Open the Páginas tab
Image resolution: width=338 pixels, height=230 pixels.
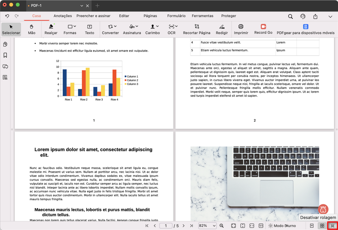[150, 16]
